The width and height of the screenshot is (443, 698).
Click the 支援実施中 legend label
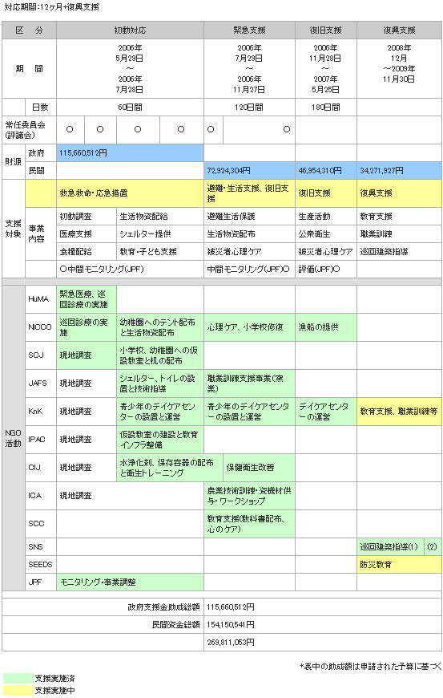click(x=55, y=690)
